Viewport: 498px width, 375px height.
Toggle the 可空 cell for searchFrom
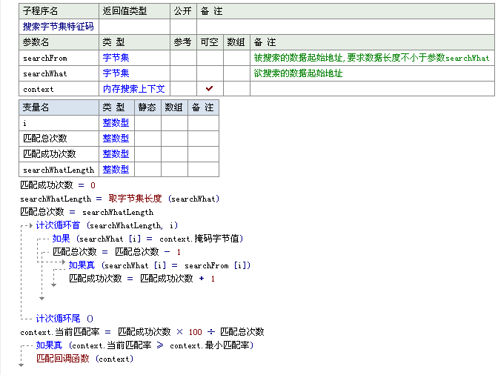tap(210, 58)
